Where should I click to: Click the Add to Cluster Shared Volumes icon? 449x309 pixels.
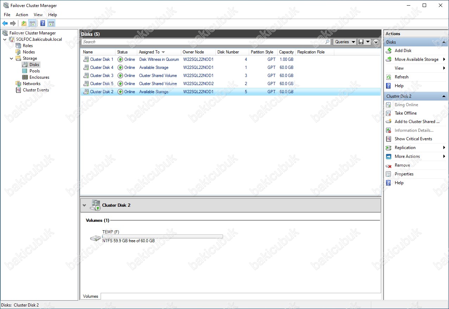click(388, 122)
